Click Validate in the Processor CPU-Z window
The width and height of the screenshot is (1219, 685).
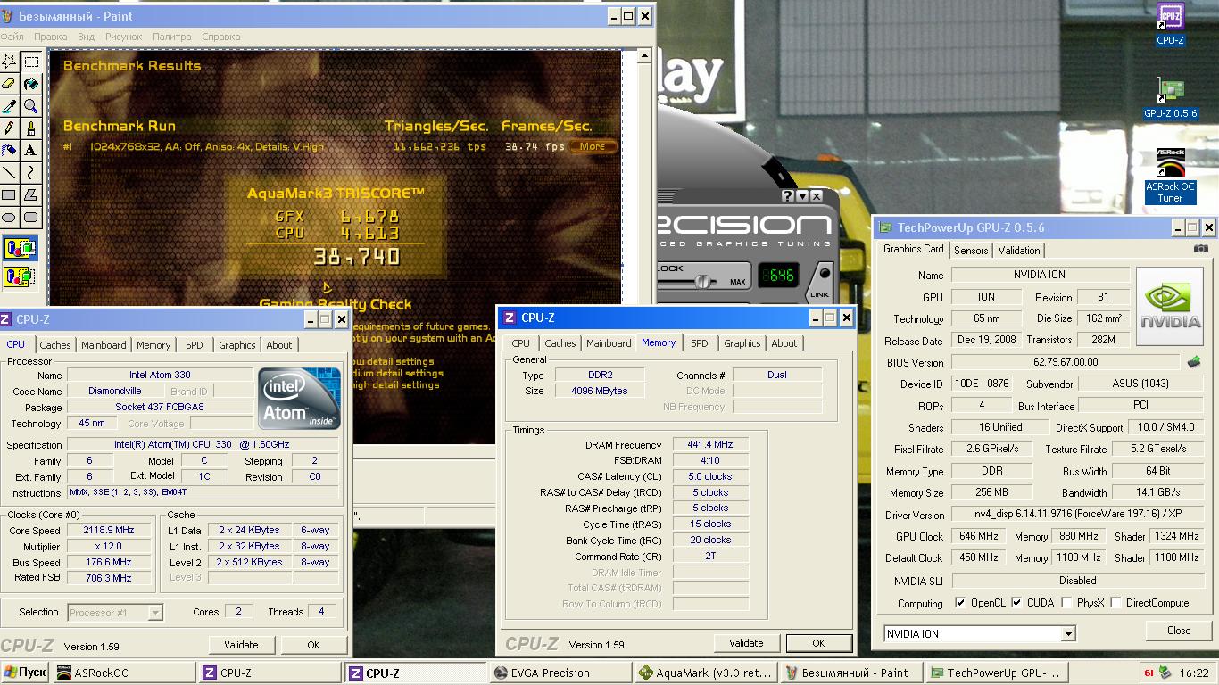click(x=241, y=645)
